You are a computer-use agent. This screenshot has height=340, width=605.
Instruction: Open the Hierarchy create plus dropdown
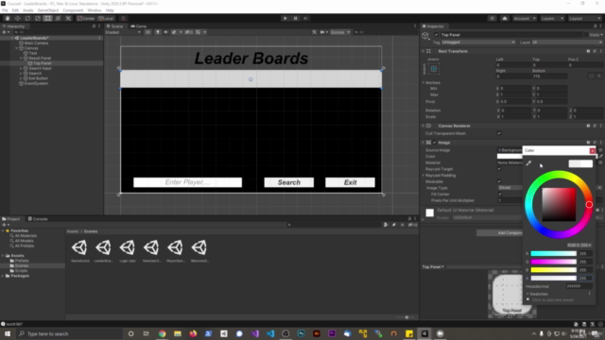coord(6,32)
